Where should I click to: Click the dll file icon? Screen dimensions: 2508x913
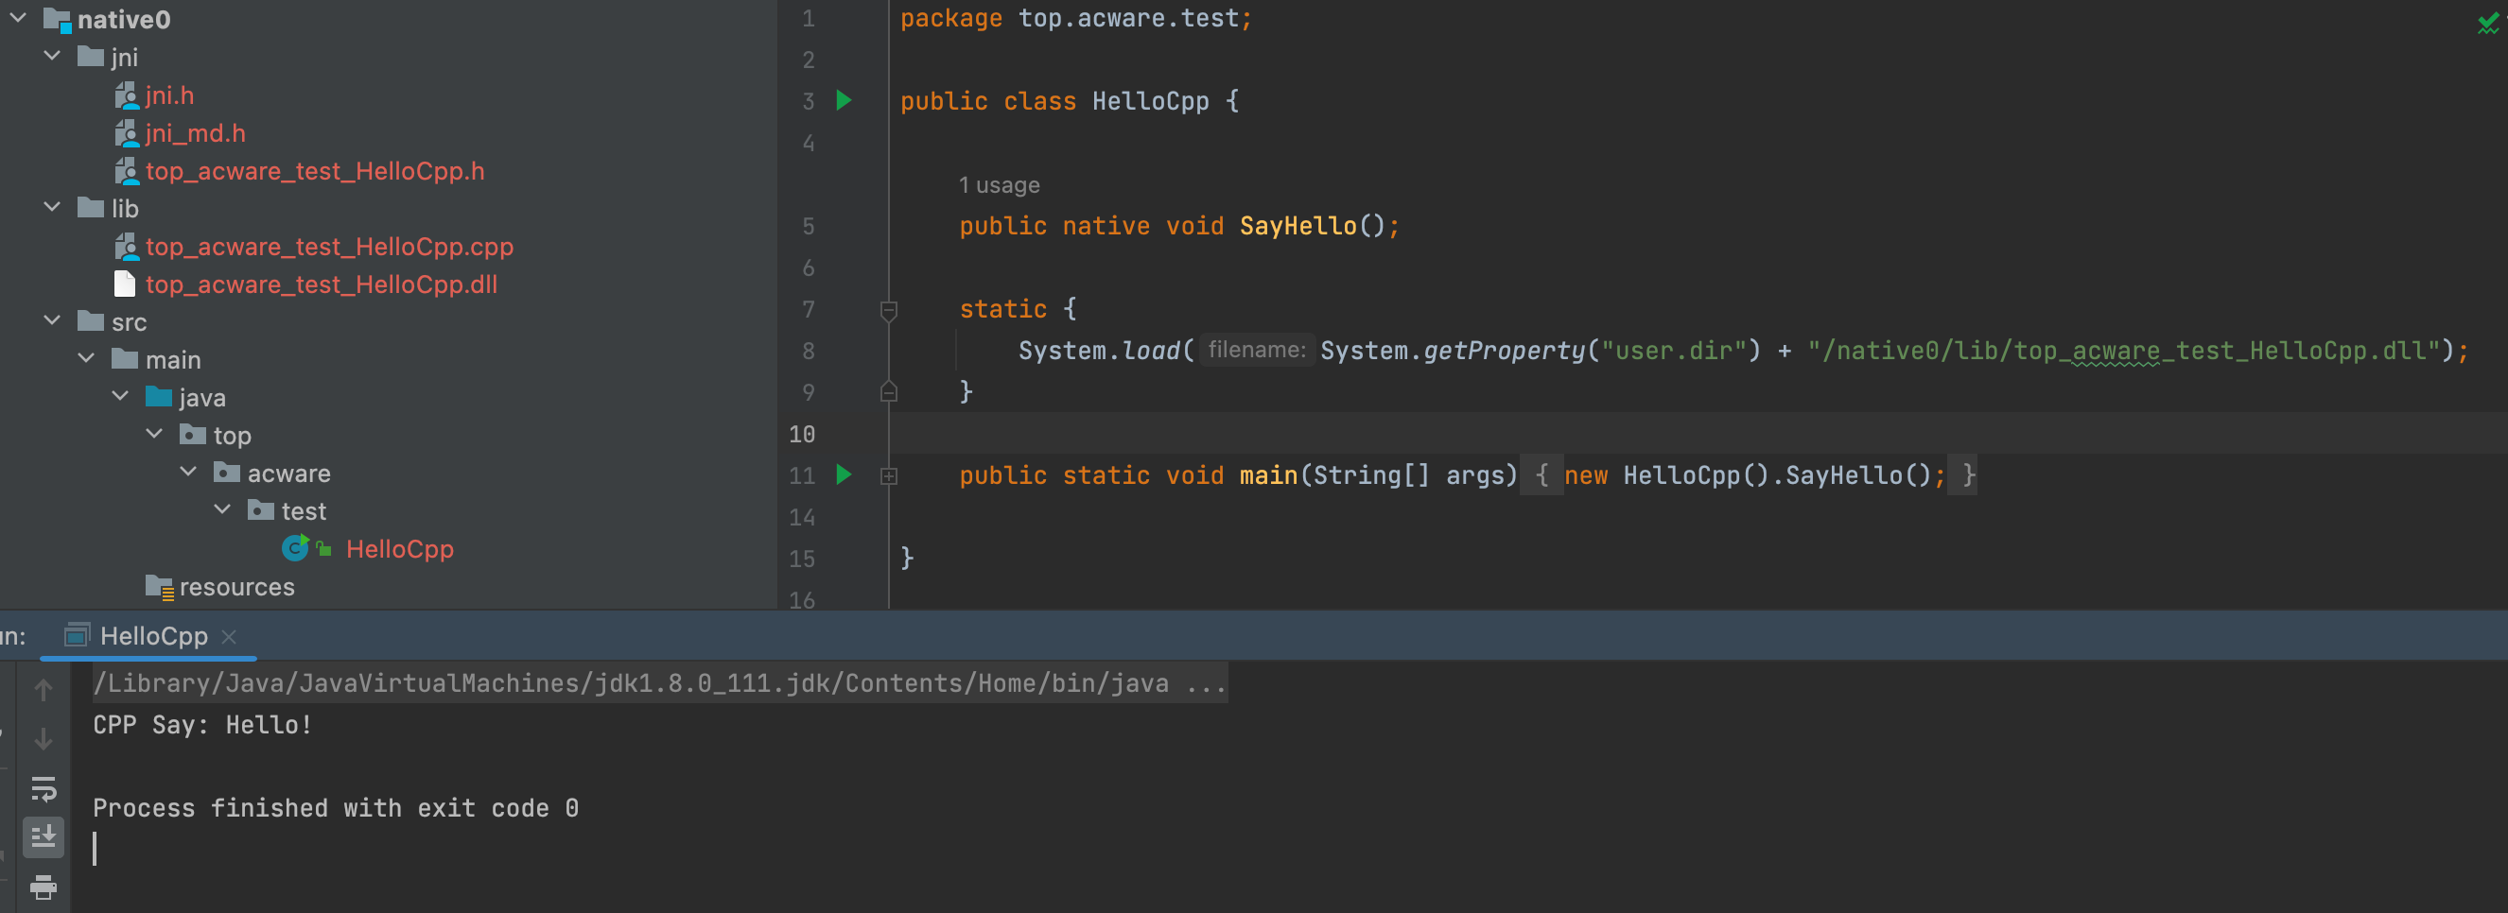(x=125, y=284)
